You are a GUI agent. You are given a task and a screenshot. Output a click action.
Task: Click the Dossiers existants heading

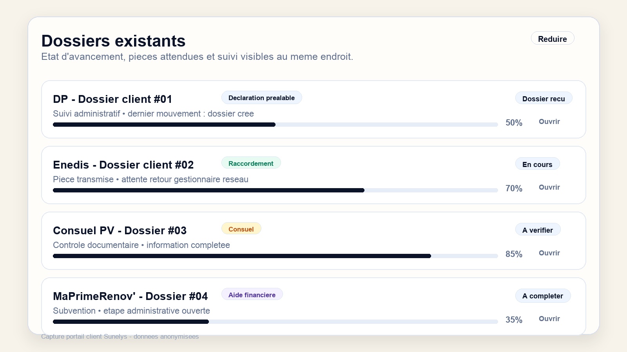(x=113, y=41)
